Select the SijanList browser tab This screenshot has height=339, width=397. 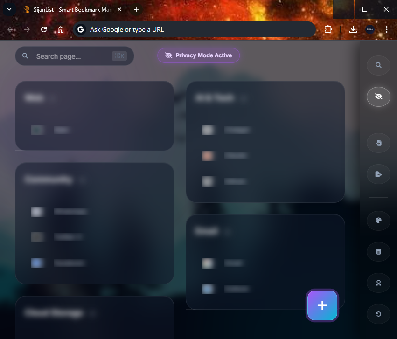click(70, 9)
